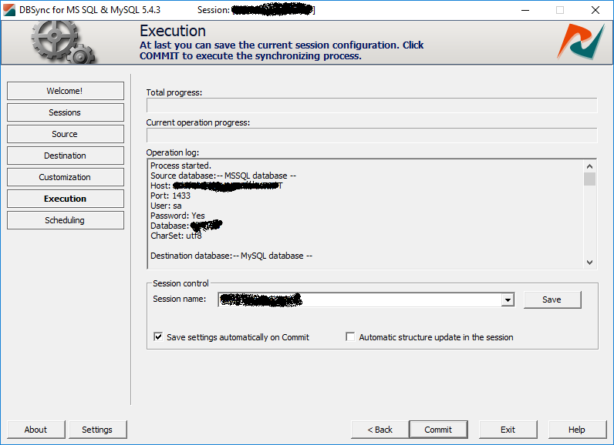
Task: Click the operation log scroll-down arrow
Action: click(590, 263)
